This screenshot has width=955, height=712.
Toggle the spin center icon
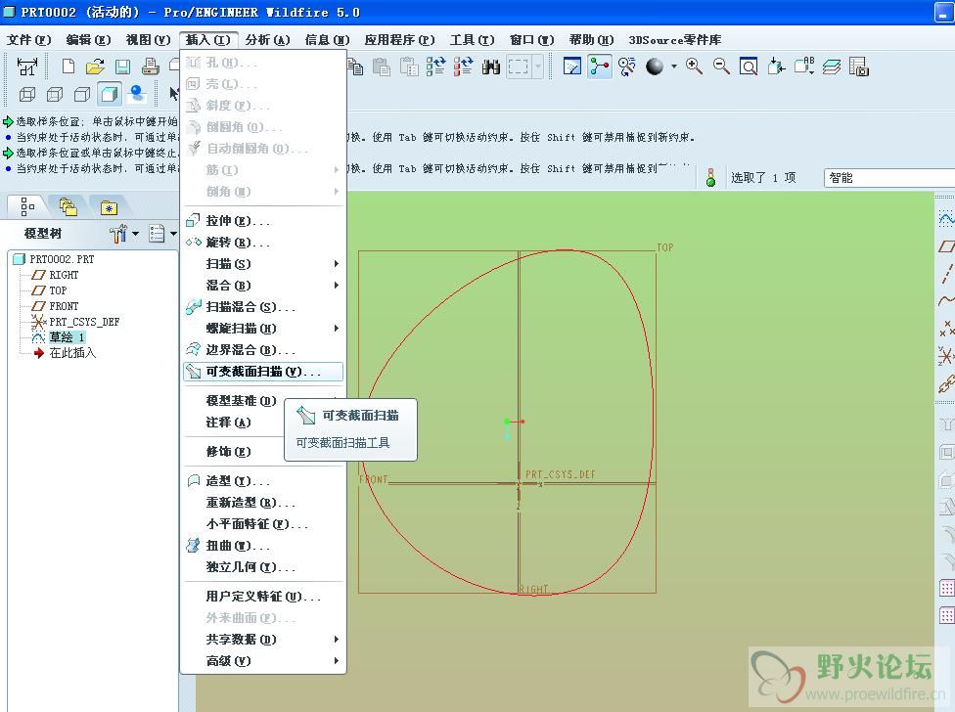599,67
